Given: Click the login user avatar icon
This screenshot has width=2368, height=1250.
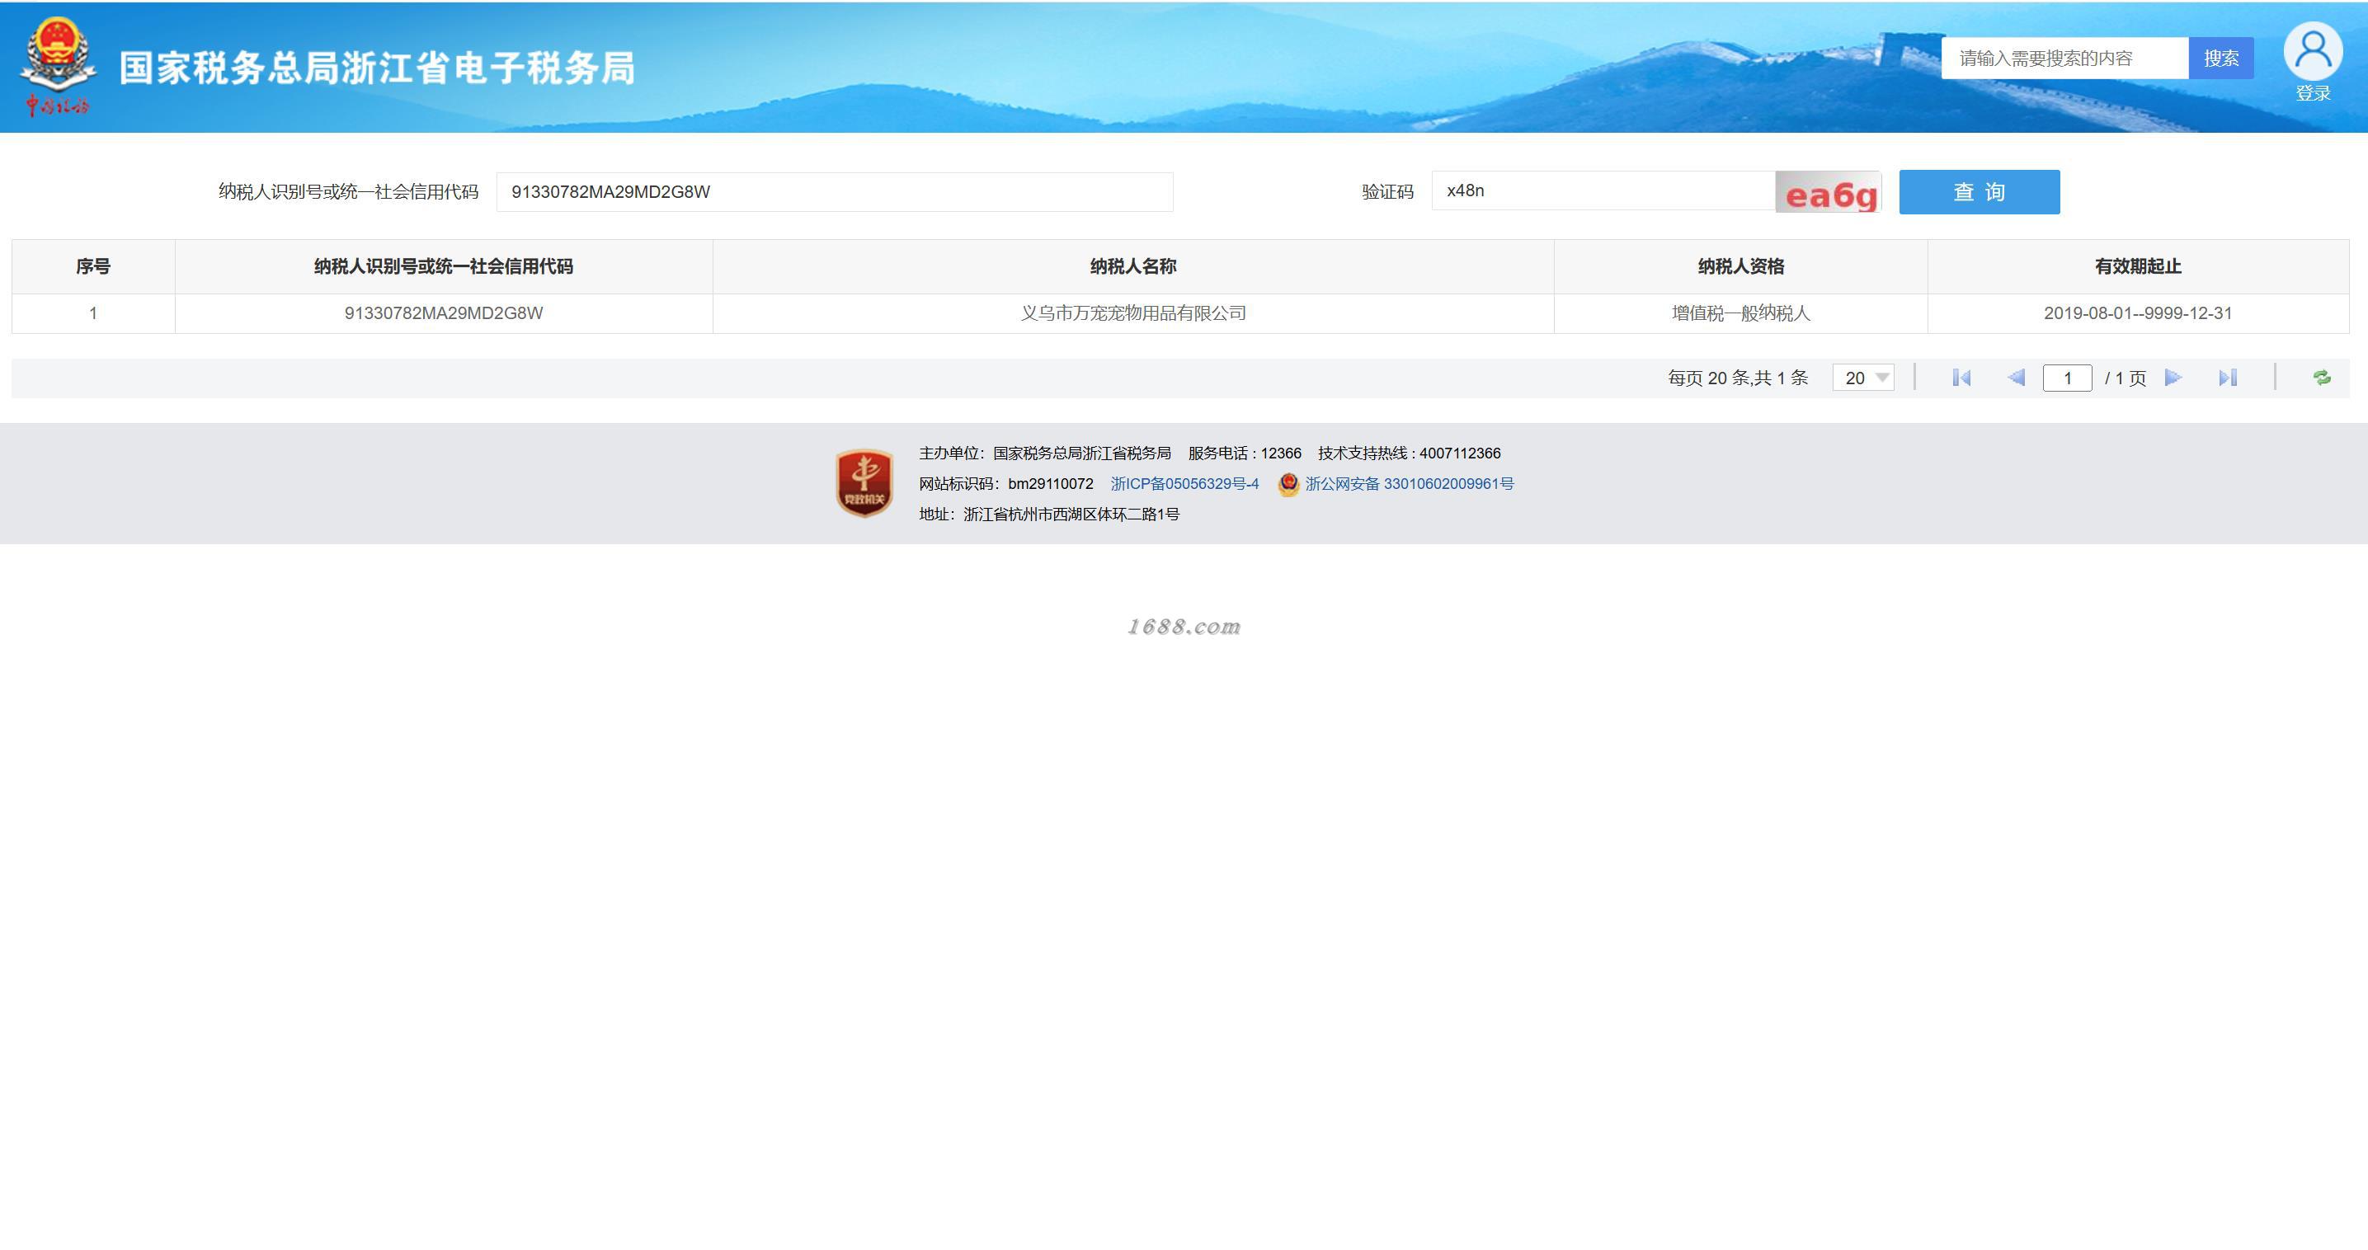Looking at the screenshot, I should click(x=2312, y=53).
